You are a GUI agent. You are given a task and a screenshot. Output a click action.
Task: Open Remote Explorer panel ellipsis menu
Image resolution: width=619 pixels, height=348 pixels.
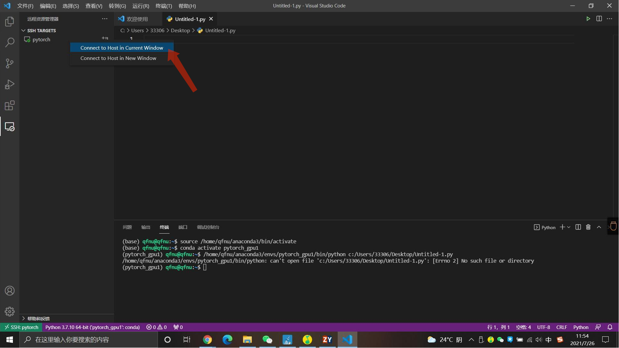[x=105, y=19]
